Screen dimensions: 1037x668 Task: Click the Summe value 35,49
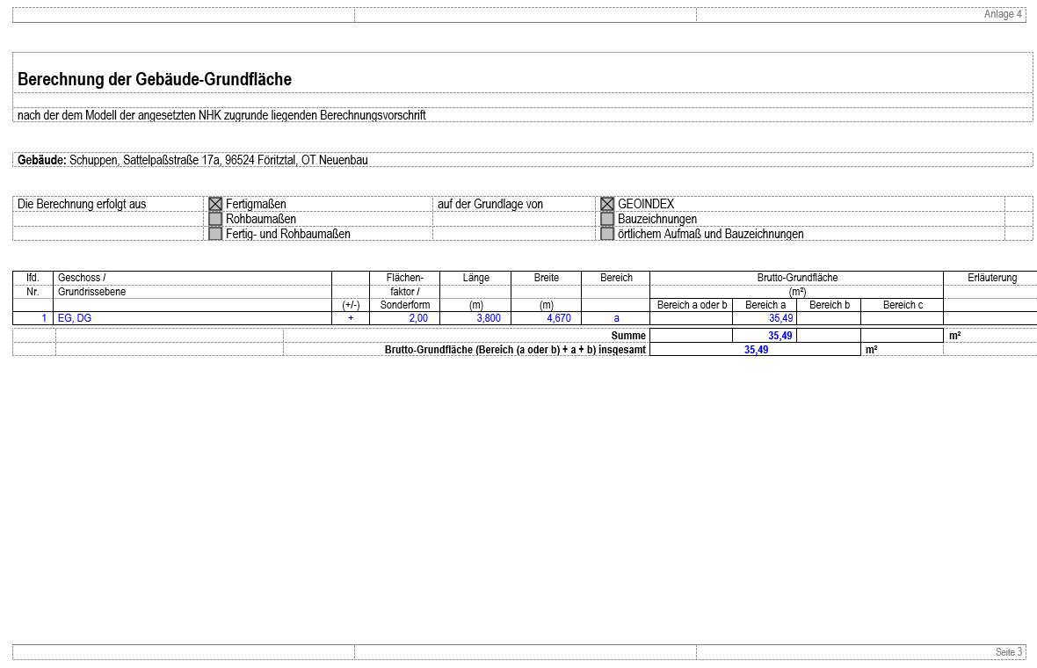(765, 336)
